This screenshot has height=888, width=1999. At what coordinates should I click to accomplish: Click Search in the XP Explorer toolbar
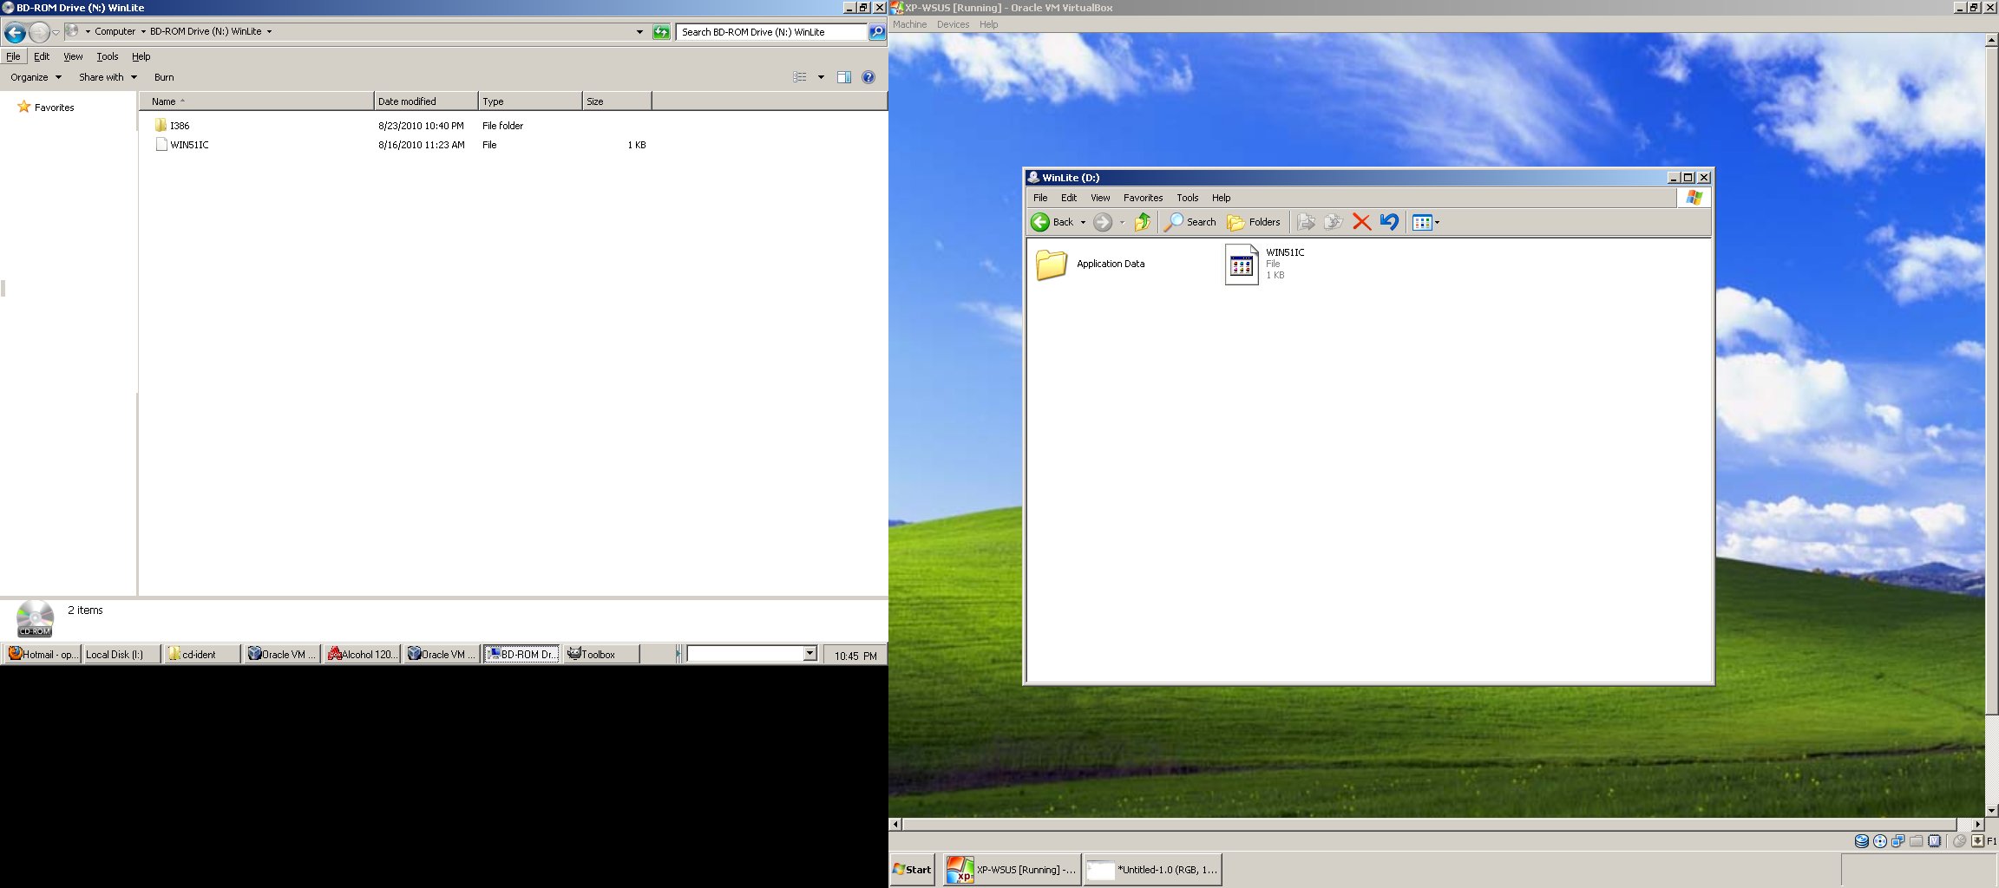coord(1190,222)
